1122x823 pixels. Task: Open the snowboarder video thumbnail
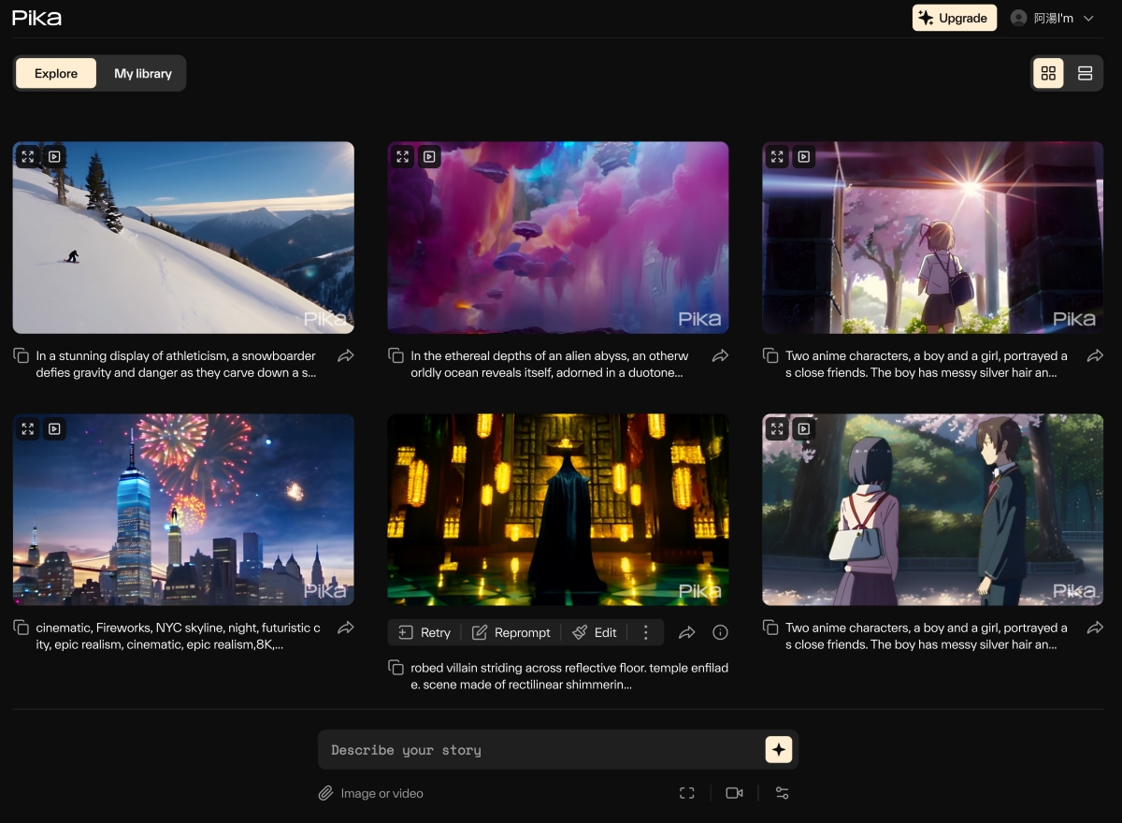click(183, 238)
